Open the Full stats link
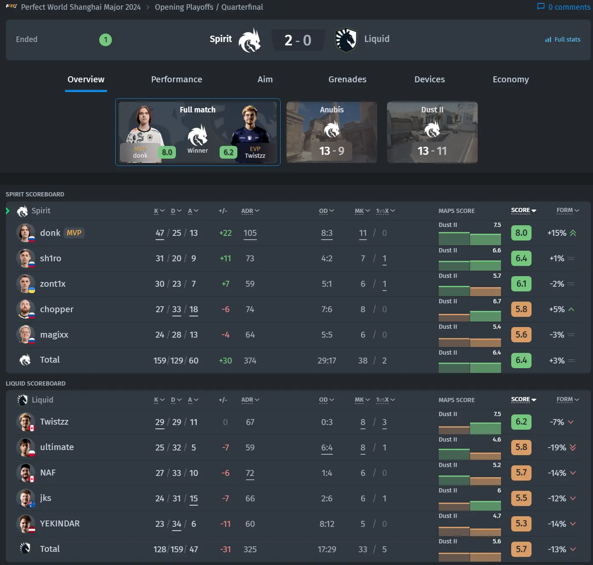The width and height of the screenshot is (593, 565). click(563, 39)
